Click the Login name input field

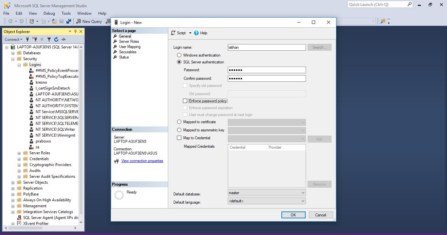click(267, 47)
